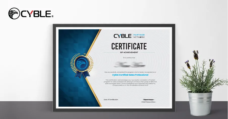Click the Date of Certification label
Image resolution: width=228 pixels, height=119 pixels.
click(x=111, y=100)
